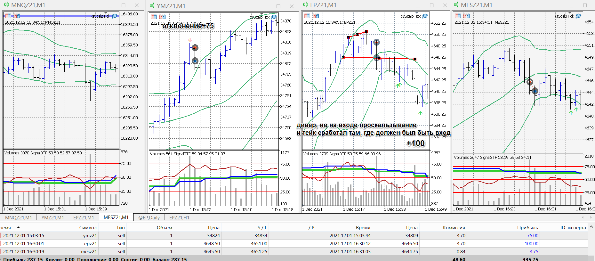Screen dimensions: 595x261
Task: Switch to the EPZ21,M1 chart tab
Action: click(84, 217)
